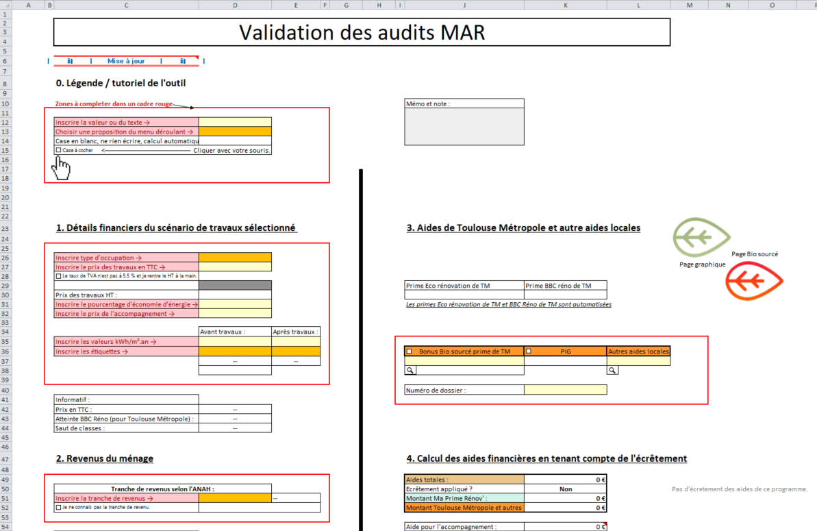The image size is (817, 531).
Task: Open étiquette dropdown under Après travaux
Action: tap(295, 351)
